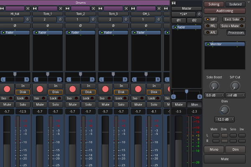Toggle Solo » Mute option

[x=232, y=26]
